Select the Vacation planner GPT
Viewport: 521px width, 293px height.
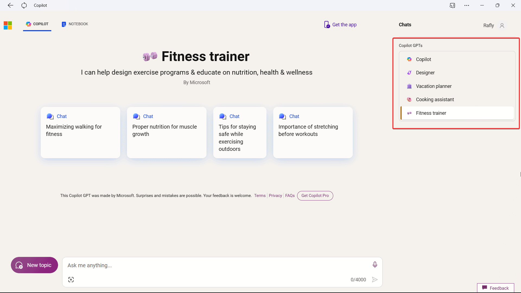click(434, 86)
